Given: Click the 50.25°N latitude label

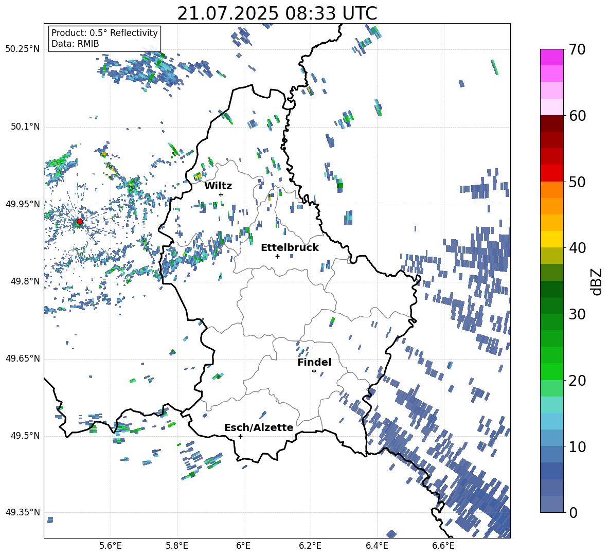Looking at the screenshot, I should 23,49.
